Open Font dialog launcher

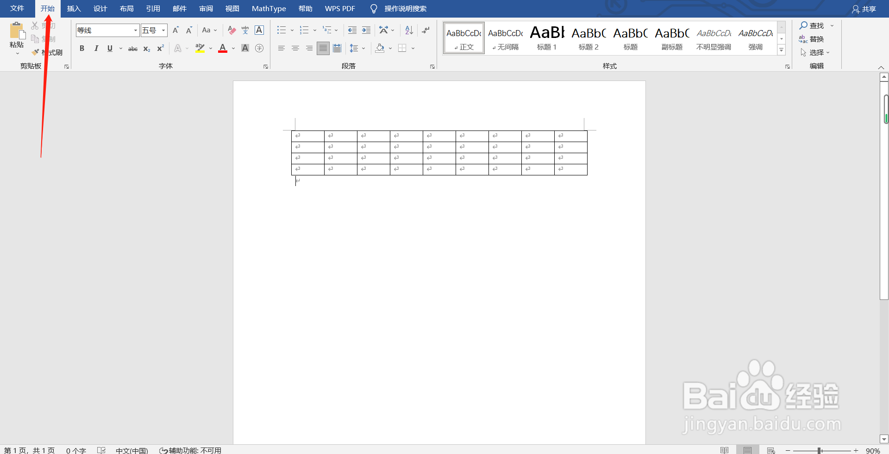(x=266, y=67)
